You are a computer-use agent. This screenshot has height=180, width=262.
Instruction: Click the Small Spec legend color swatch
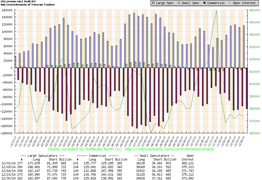click(179, 3)
